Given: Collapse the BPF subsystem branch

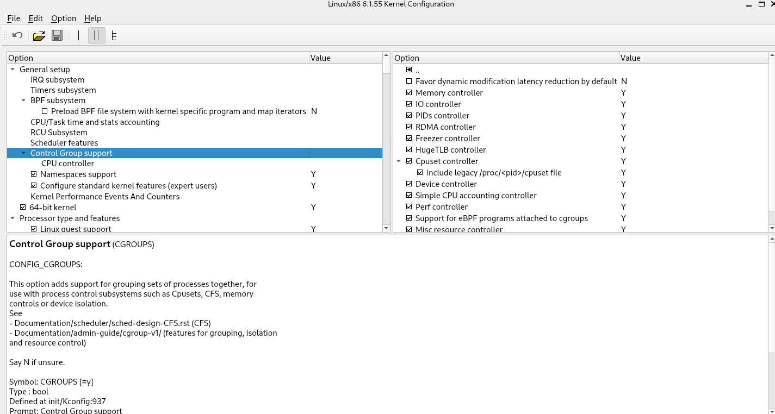Looking at the screenshot, I should click(x=23, y=101).
